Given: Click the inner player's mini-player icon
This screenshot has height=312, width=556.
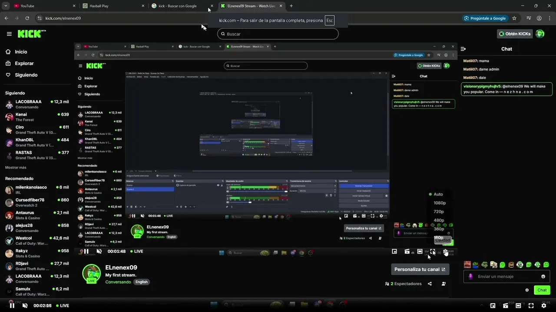Looking at the screenshot, I should click(394, 251).
